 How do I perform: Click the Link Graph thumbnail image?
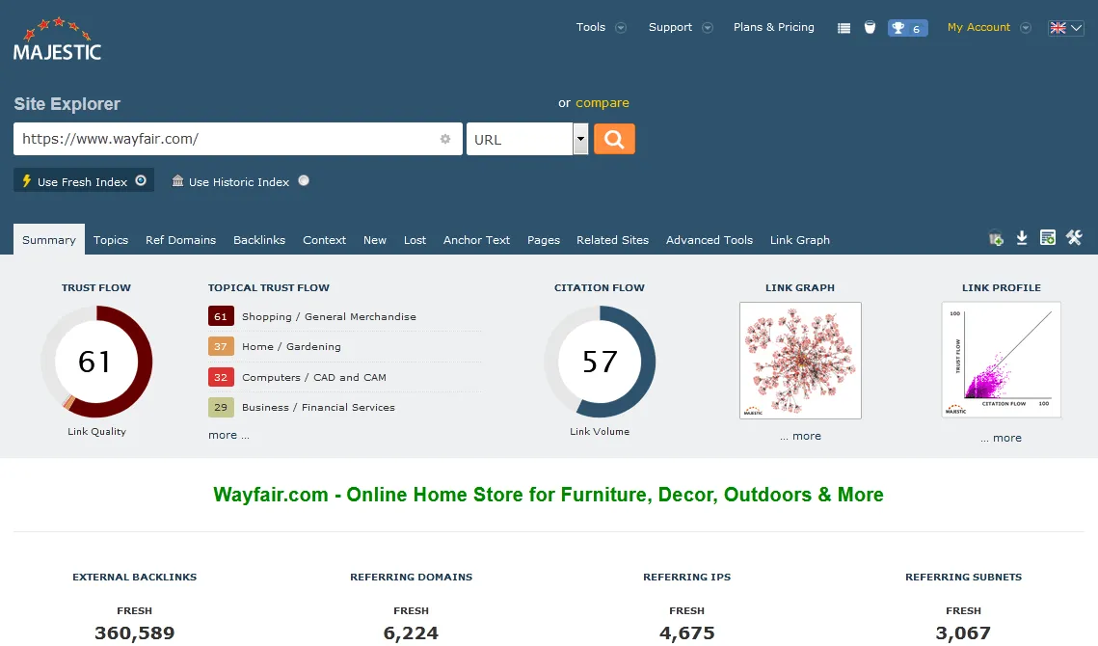800,361
